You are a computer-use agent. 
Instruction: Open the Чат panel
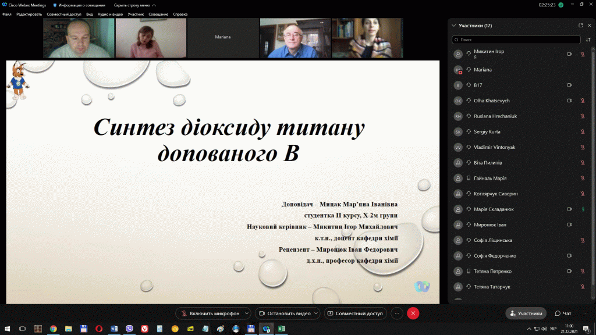563,313
